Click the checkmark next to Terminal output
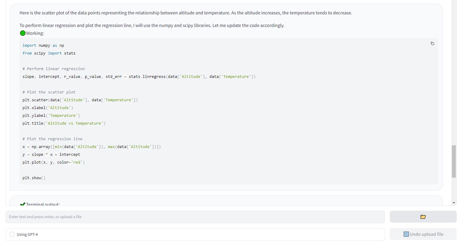 click(x=22, y=204)
